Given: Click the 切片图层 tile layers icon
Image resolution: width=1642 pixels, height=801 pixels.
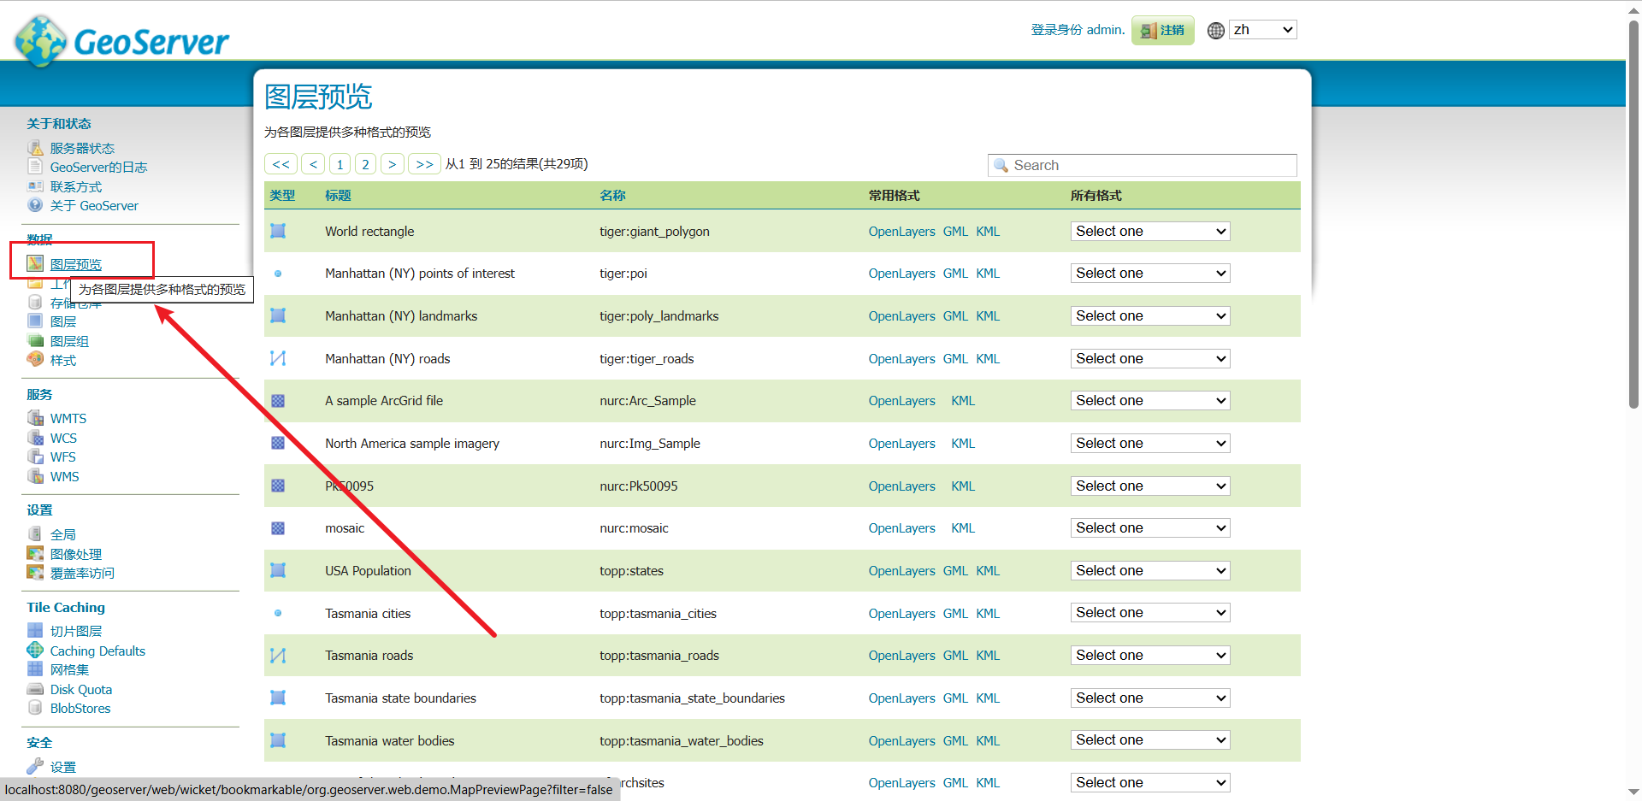Looking at the screenshot, I should [x=35, y=631].
